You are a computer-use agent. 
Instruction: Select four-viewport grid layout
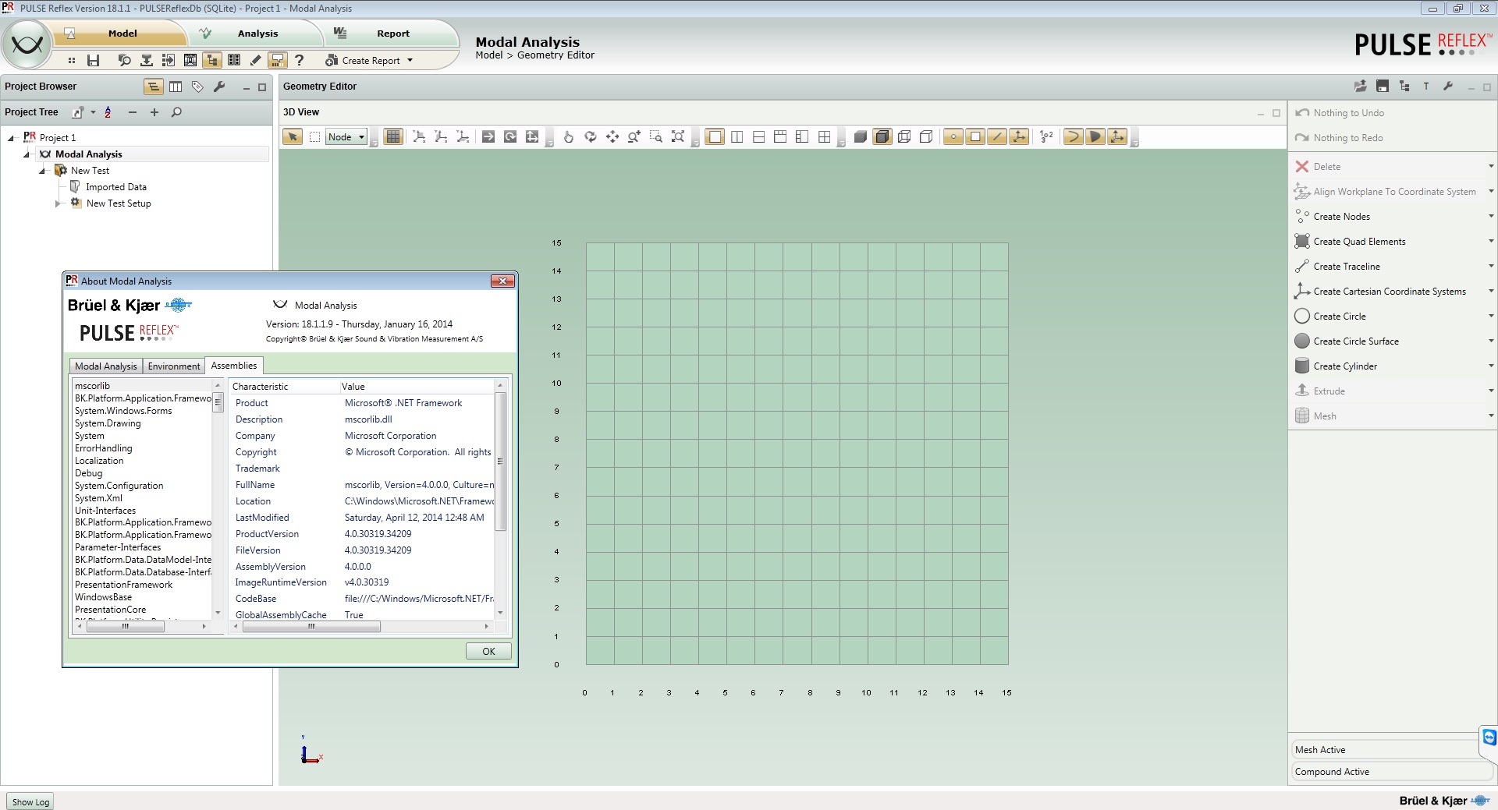point(824,137)
